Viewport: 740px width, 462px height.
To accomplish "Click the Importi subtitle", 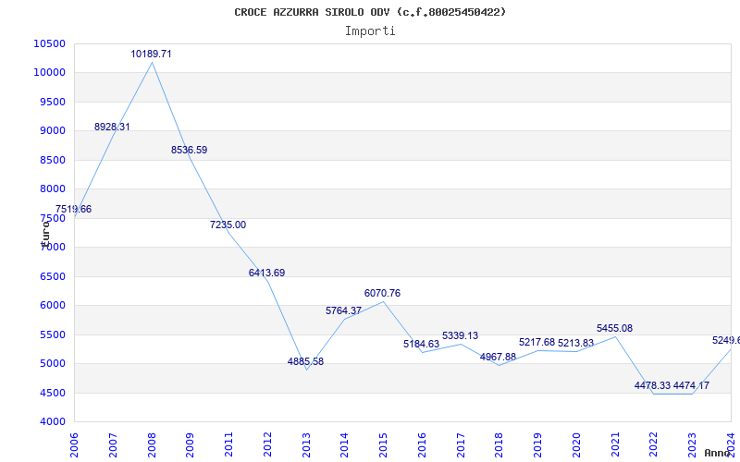I will pos(370,31).
